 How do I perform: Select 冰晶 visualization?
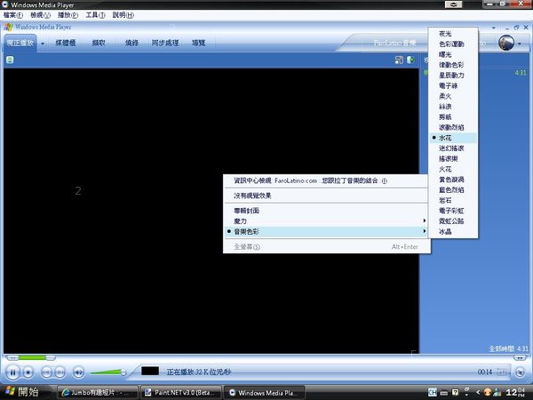click(453, 232)
